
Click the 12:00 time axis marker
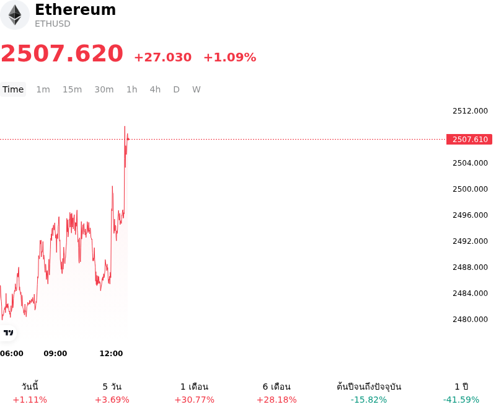(x=111, y=354)
